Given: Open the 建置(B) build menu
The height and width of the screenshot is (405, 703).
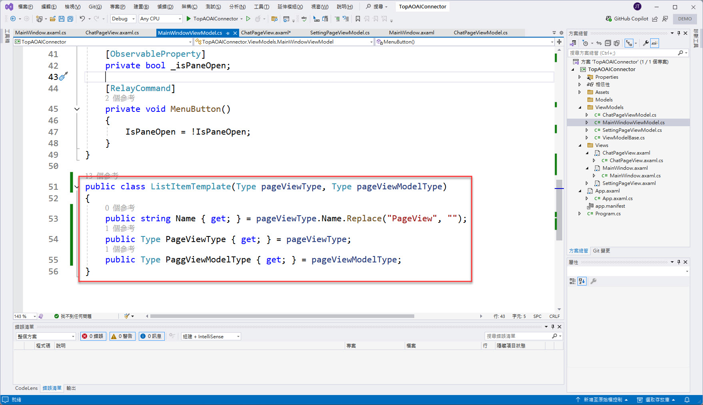Looking at the screenshot, I should [x=141, y=7].
